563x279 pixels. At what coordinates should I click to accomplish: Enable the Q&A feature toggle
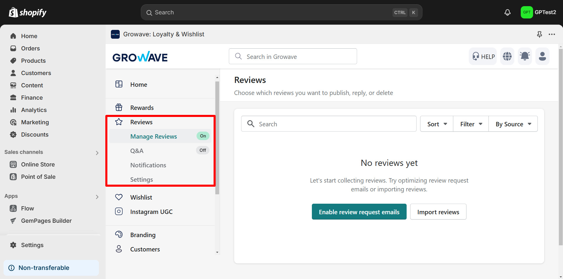click(202, 150)
